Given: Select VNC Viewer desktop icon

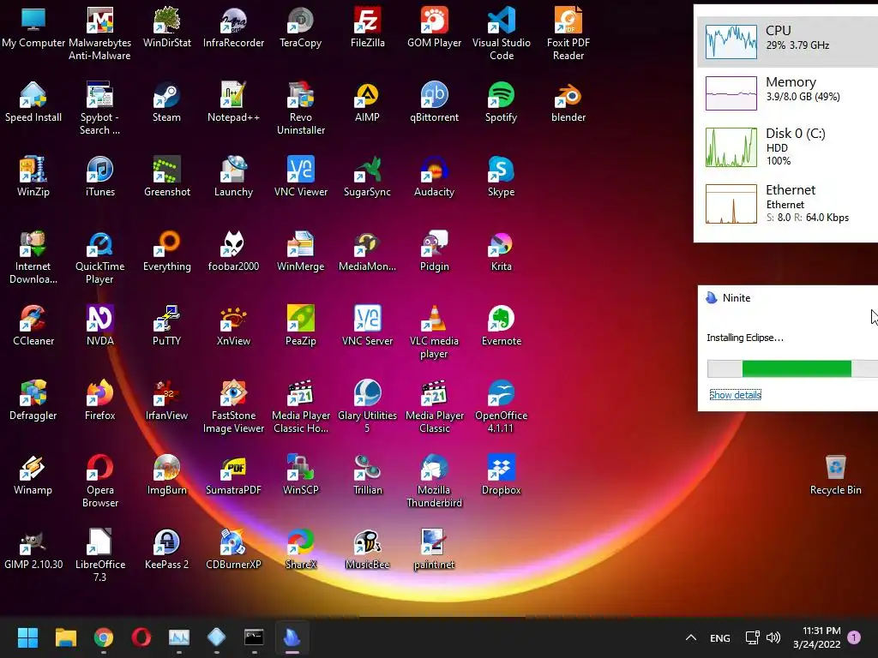Looking at the screenshot, I should 301,176.
